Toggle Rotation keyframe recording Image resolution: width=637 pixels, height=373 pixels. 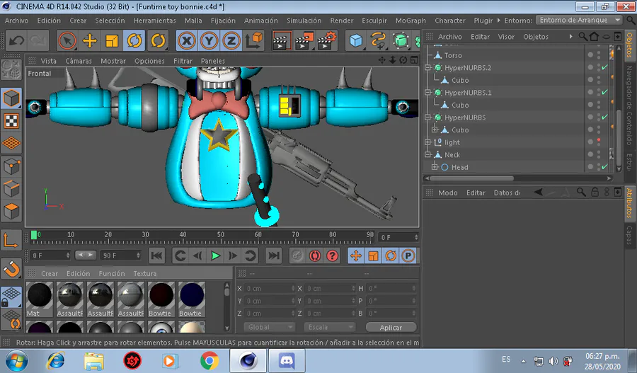[391, 256]
